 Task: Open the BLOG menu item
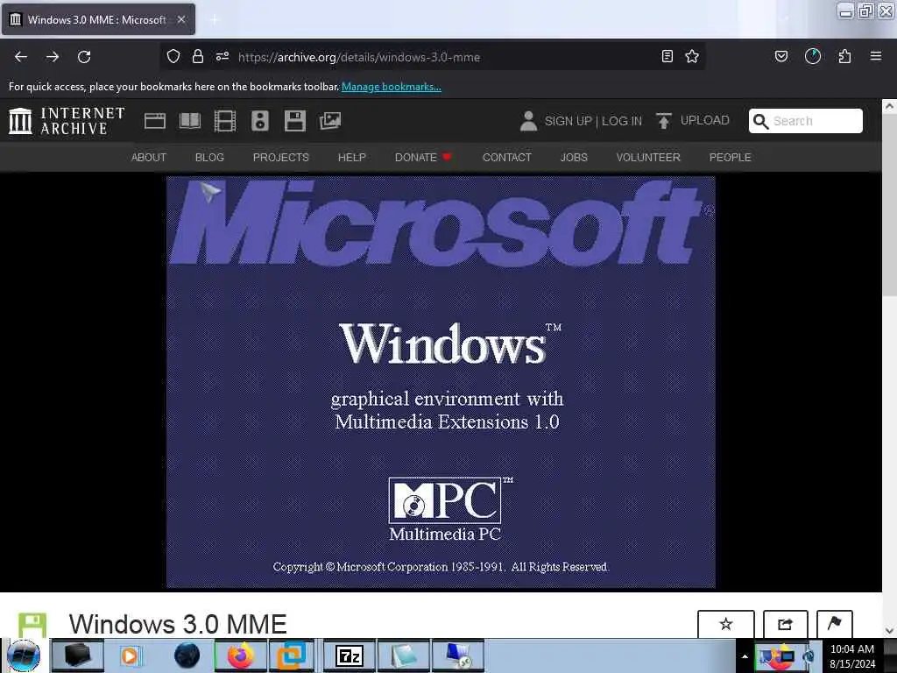tap(209, 158)
